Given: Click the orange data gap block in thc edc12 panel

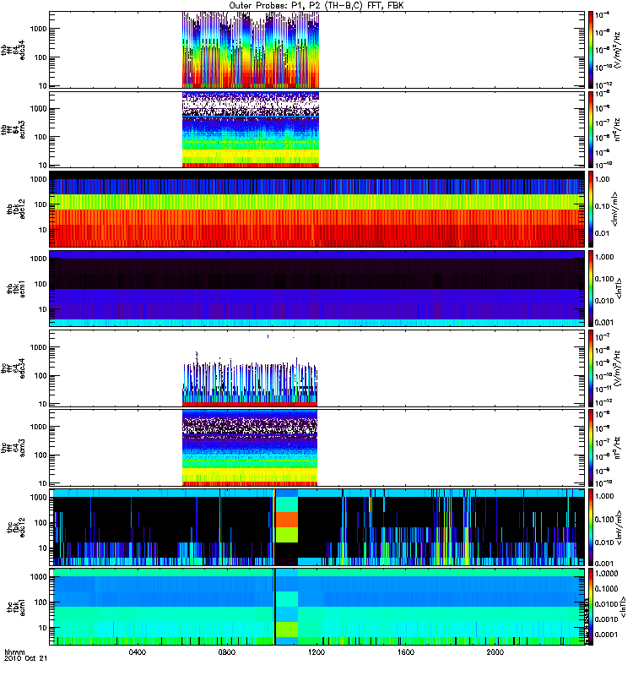Looking at the screenshot, I should [x=286, y=520].
